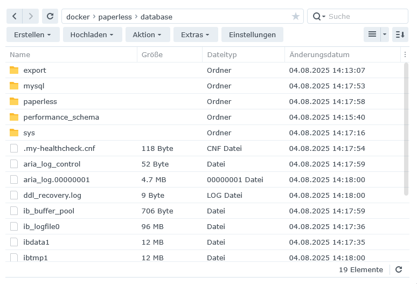Screen dimensions: 417x284
Task: Select the ddl_recovery.log file name
Action: click(52, 195)
